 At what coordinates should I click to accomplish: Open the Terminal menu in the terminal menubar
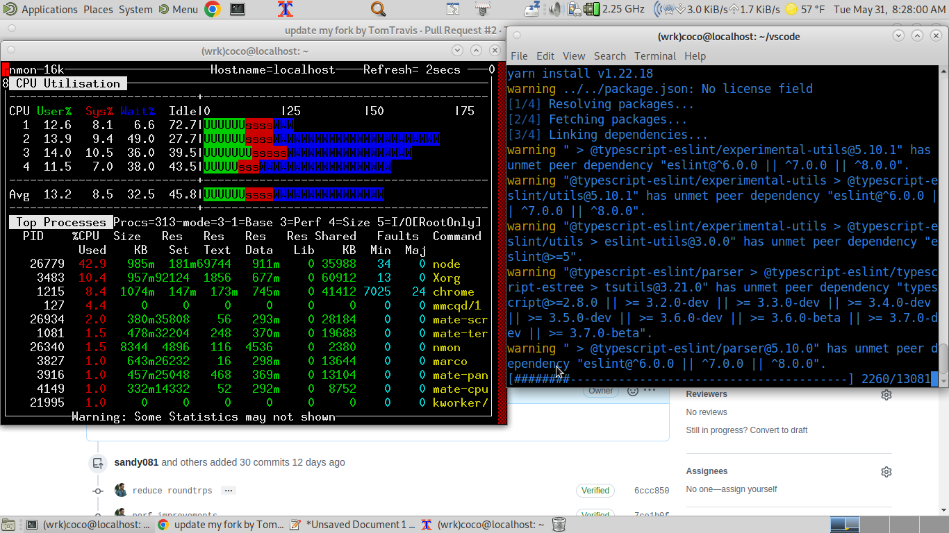click(x=654, y=56)
